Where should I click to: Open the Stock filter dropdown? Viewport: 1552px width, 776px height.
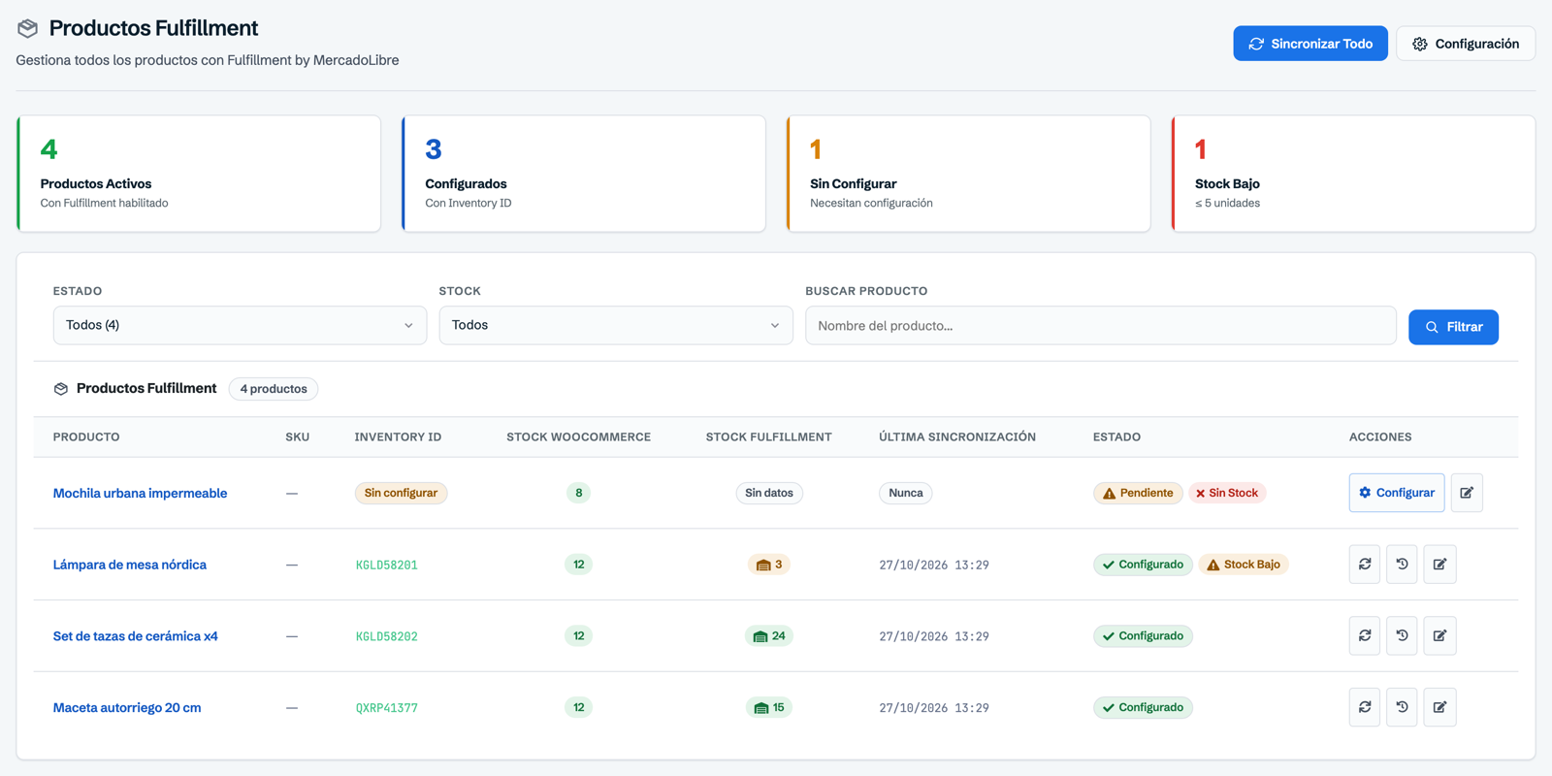[616, 326]
